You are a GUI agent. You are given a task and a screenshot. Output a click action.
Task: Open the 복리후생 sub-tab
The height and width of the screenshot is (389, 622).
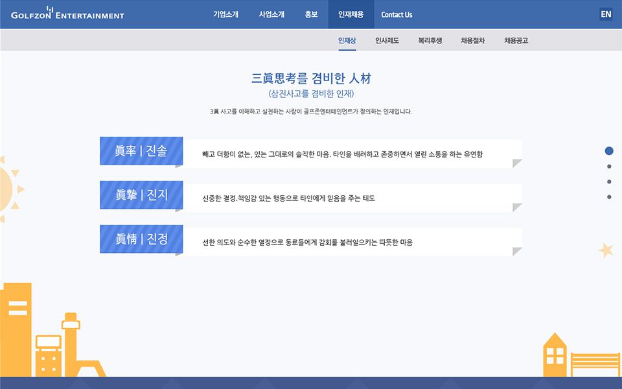(430, 40)
